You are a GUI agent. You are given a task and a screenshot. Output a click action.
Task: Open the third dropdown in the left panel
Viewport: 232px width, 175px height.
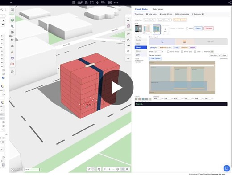click(3, 24)
